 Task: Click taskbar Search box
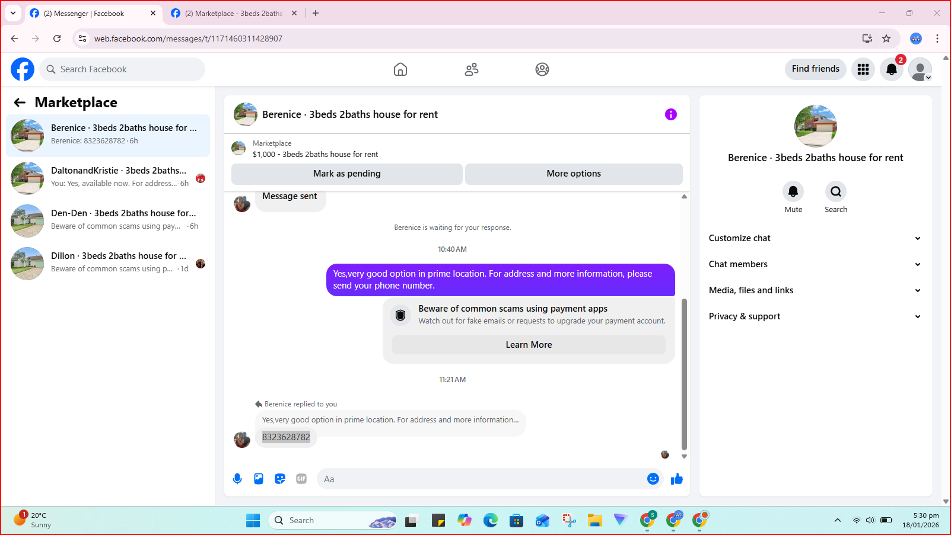click(x=332, y=520)
